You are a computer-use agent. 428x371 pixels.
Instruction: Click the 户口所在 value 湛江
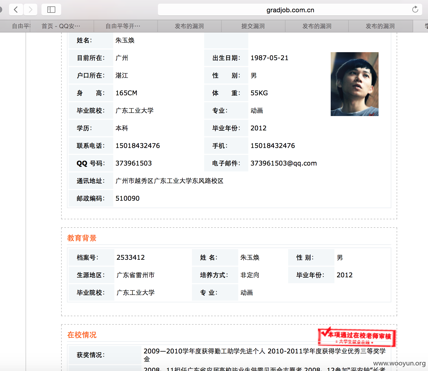click(122, 75)
